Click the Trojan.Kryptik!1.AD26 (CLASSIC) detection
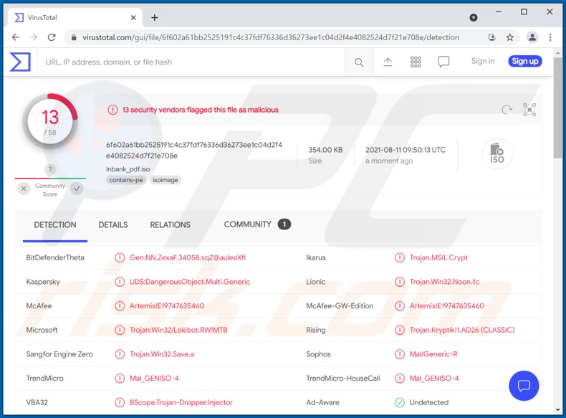Viewport: 566px width, 418px height. point(462,330)
